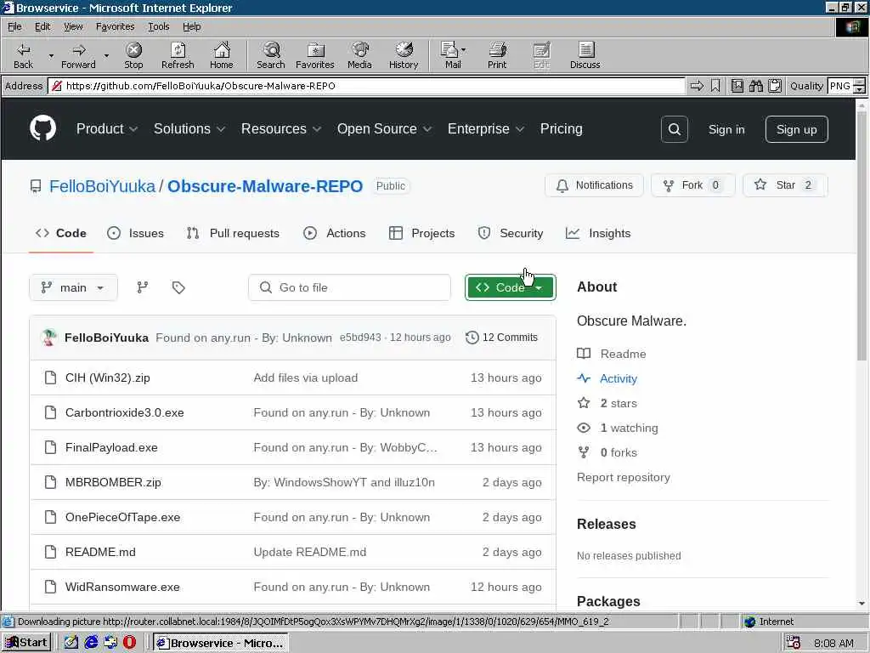Open the WidRansomware.exe file
The image size is (870, 653).
pos(122,587)
